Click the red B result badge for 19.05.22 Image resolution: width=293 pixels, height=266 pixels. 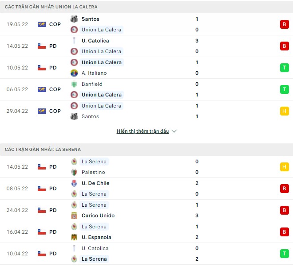point(284,24)
